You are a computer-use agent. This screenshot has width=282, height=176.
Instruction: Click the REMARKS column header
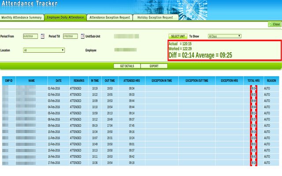pos(79,81)
